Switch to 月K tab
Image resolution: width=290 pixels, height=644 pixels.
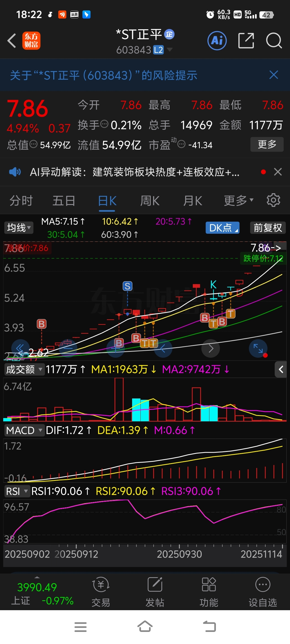(x=193, y=201)
